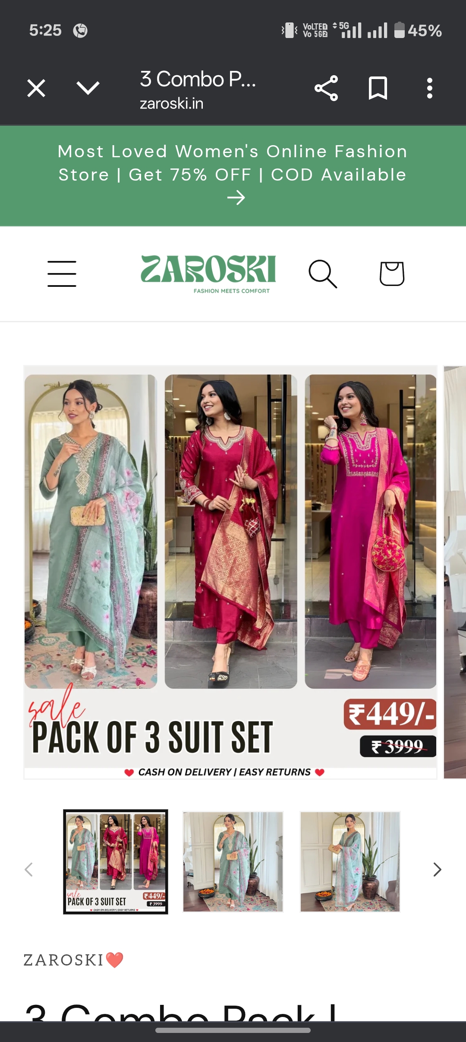Tap the zaroski.in URL title
This screenshot has width=466, height=1042.
(171, 104)
